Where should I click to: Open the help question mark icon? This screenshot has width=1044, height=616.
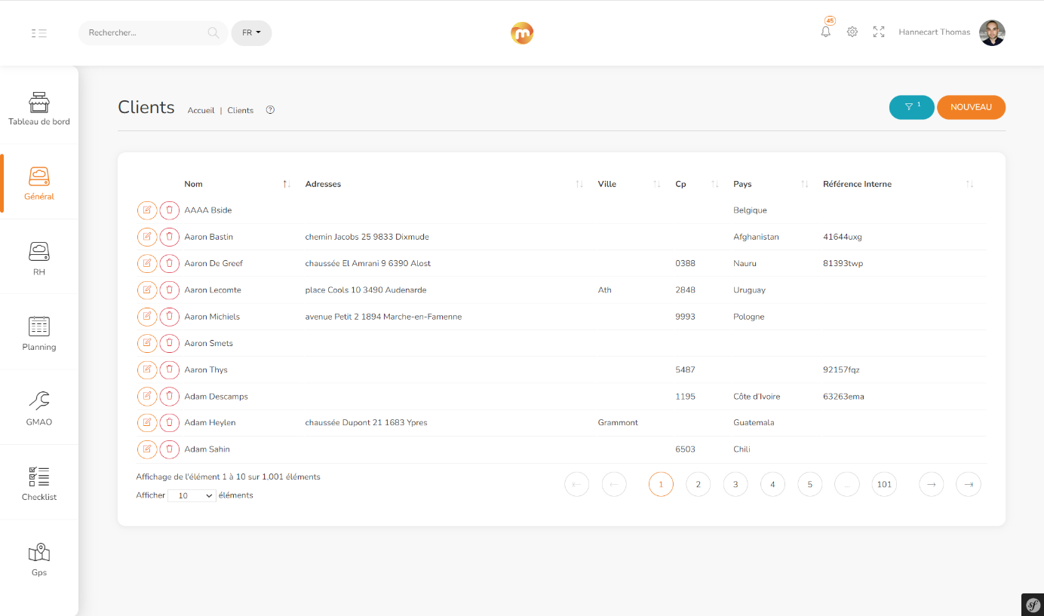(270, 110)
